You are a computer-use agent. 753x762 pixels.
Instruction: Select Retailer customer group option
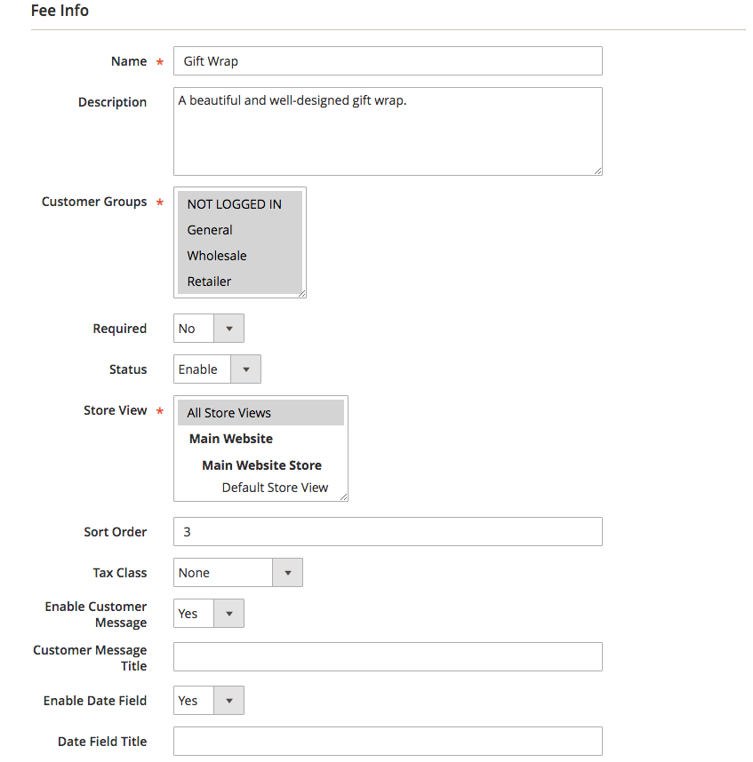[x=240, y=282]
